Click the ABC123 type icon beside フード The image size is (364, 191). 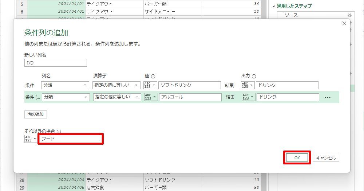pos(31,139)
